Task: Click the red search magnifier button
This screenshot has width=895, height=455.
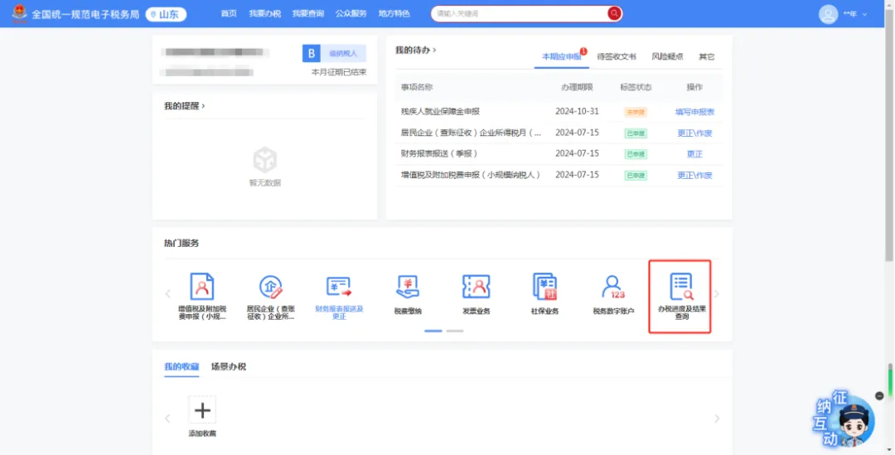Action: [614, 13]
